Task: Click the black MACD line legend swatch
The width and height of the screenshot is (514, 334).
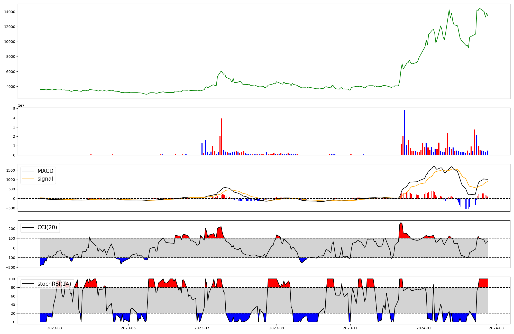Action: tap(28, 171)
